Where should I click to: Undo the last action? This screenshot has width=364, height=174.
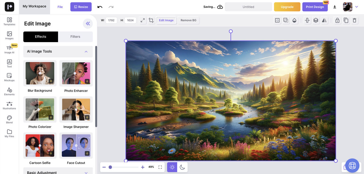coord(100,7)
